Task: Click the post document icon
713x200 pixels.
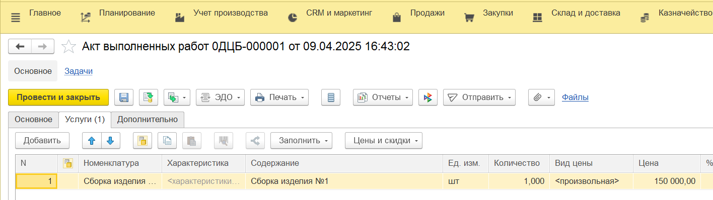Action: pyautogui.click(x=149, y=97)
